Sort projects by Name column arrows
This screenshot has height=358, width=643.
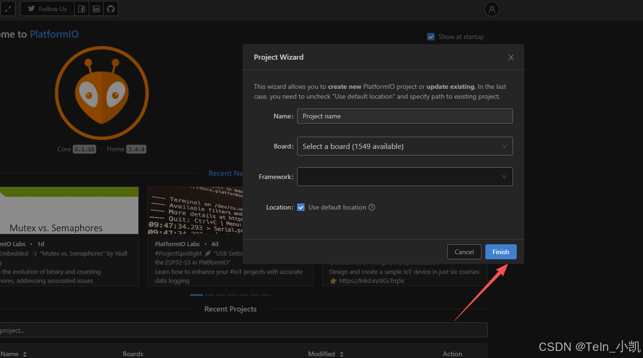pyautogui.click(x=25, y=354)
